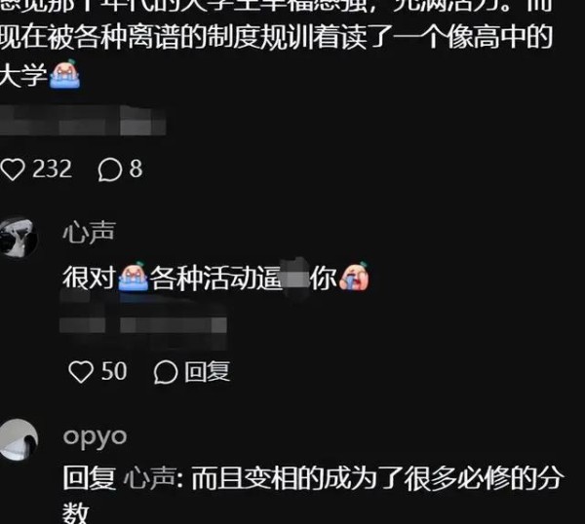The height and width of the screenshot is (524, 585).
Task: Tap the reply bubble icon under 心声's comment
Action: [166, 372]
